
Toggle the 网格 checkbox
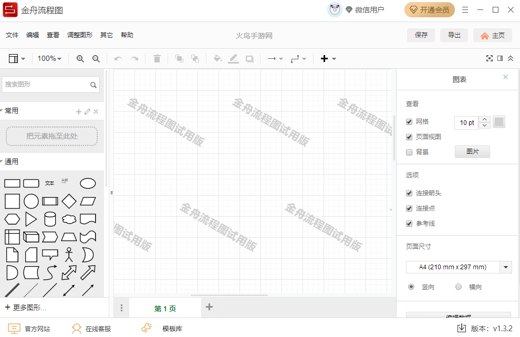pos(409,122)
